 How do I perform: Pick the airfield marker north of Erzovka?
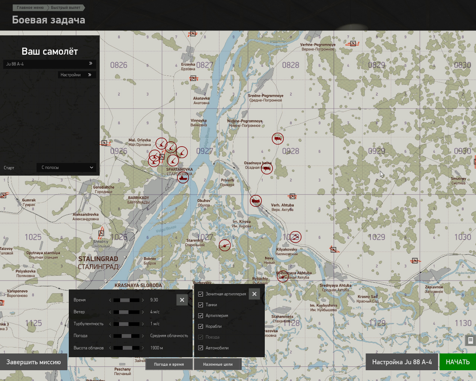tap(192, 34)
